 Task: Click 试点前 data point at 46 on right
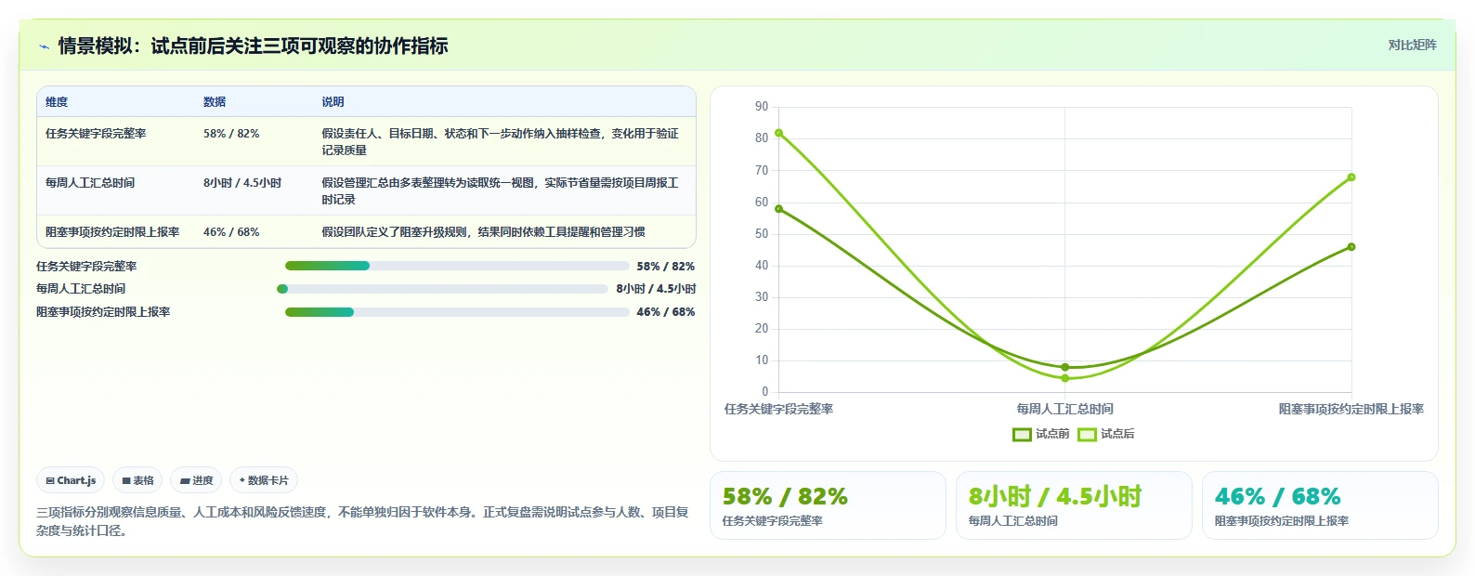click(1351, 247)
